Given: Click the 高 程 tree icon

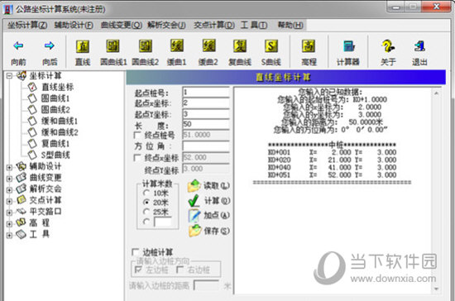Looking at the screenshot, I should click(x=21, y=222).
